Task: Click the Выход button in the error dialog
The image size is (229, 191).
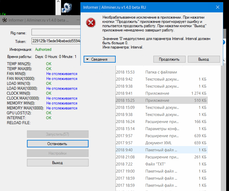Action: 204,59
